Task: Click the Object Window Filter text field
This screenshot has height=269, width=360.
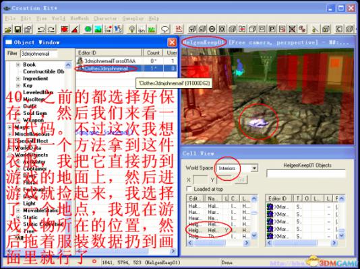Action: tap(39, 54)
